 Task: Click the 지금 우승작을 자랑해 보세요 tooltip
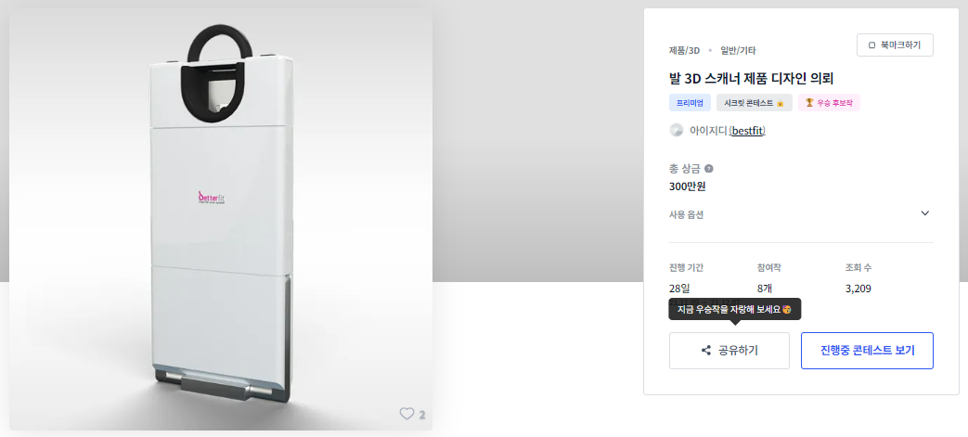[x=735, y=309]
